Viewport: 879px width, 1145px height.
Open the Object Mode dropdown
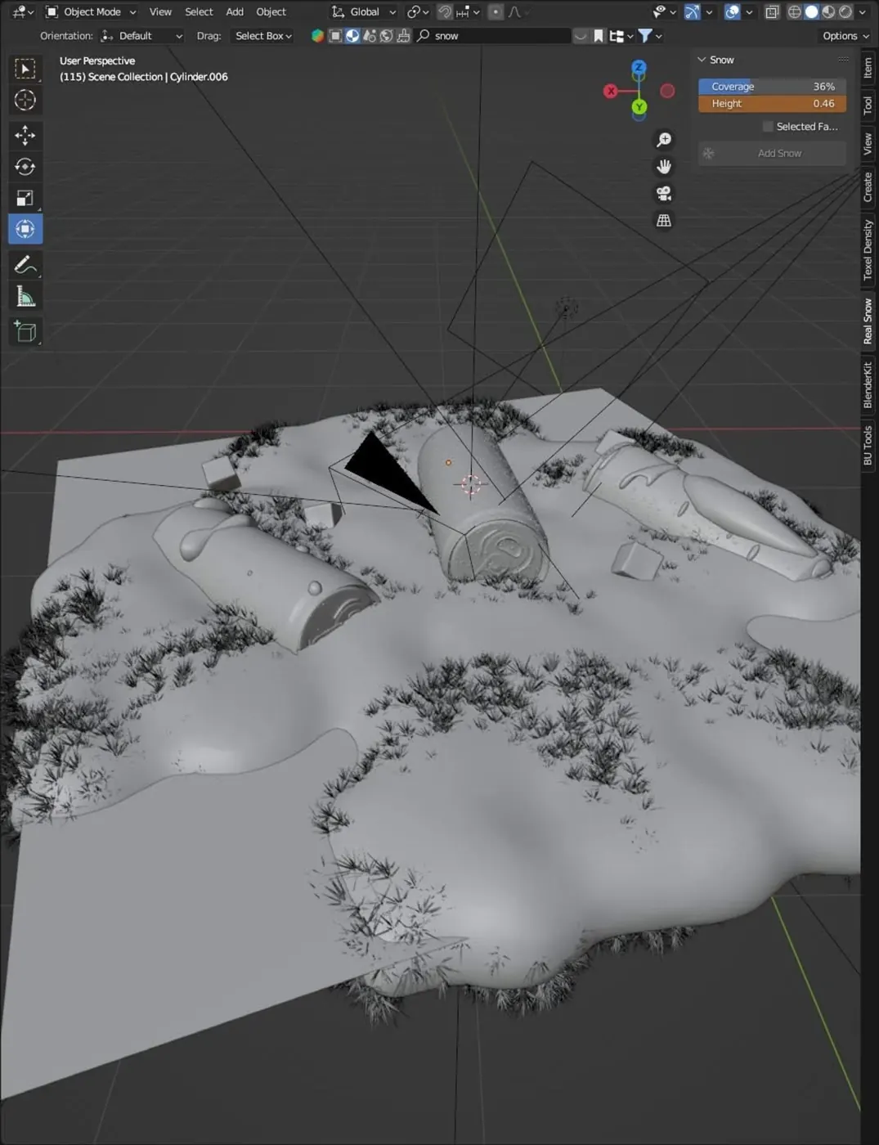(91, 11)
